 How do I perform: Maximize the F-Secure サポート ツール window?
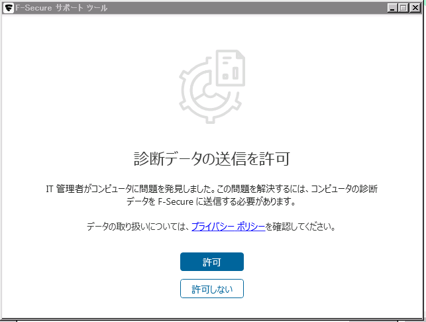[403, 8]
